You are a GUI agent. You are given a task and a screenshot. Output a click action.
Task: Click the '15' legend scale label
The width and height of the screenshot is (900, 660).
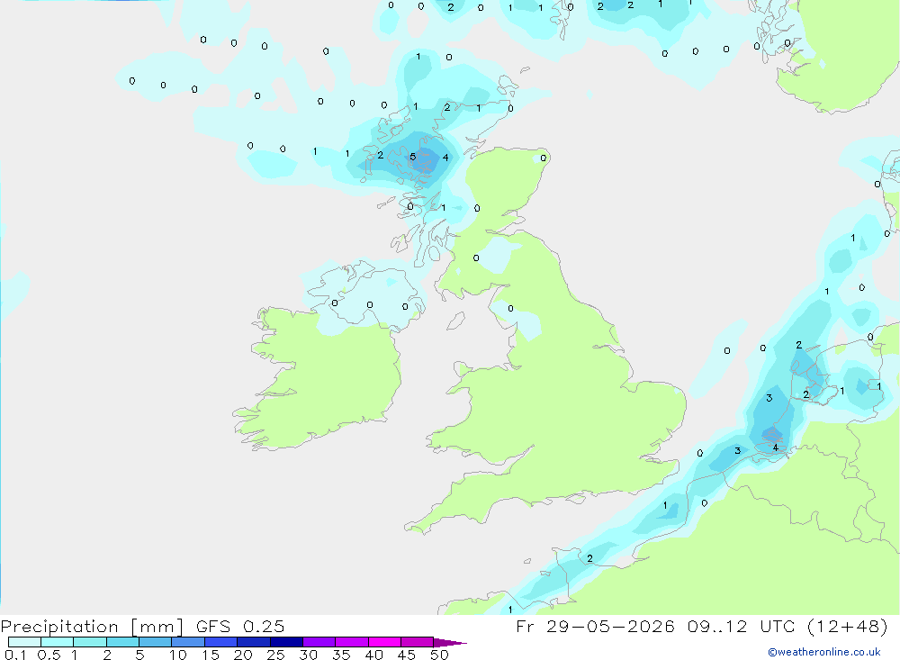point(211,655)
